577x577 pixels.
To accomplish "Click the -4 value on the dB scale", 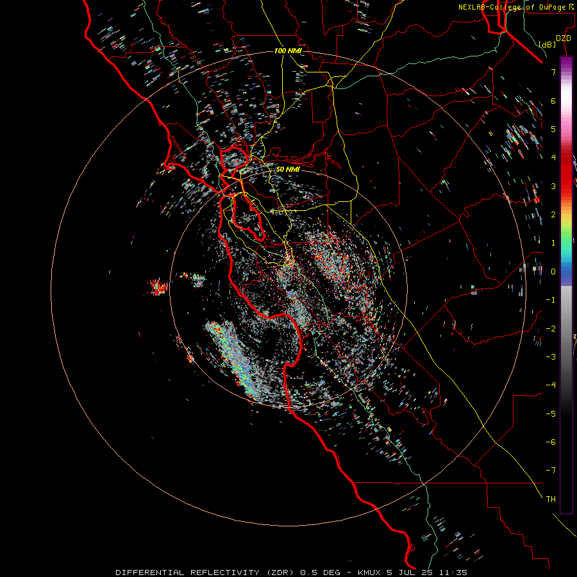I will (551, 385).
